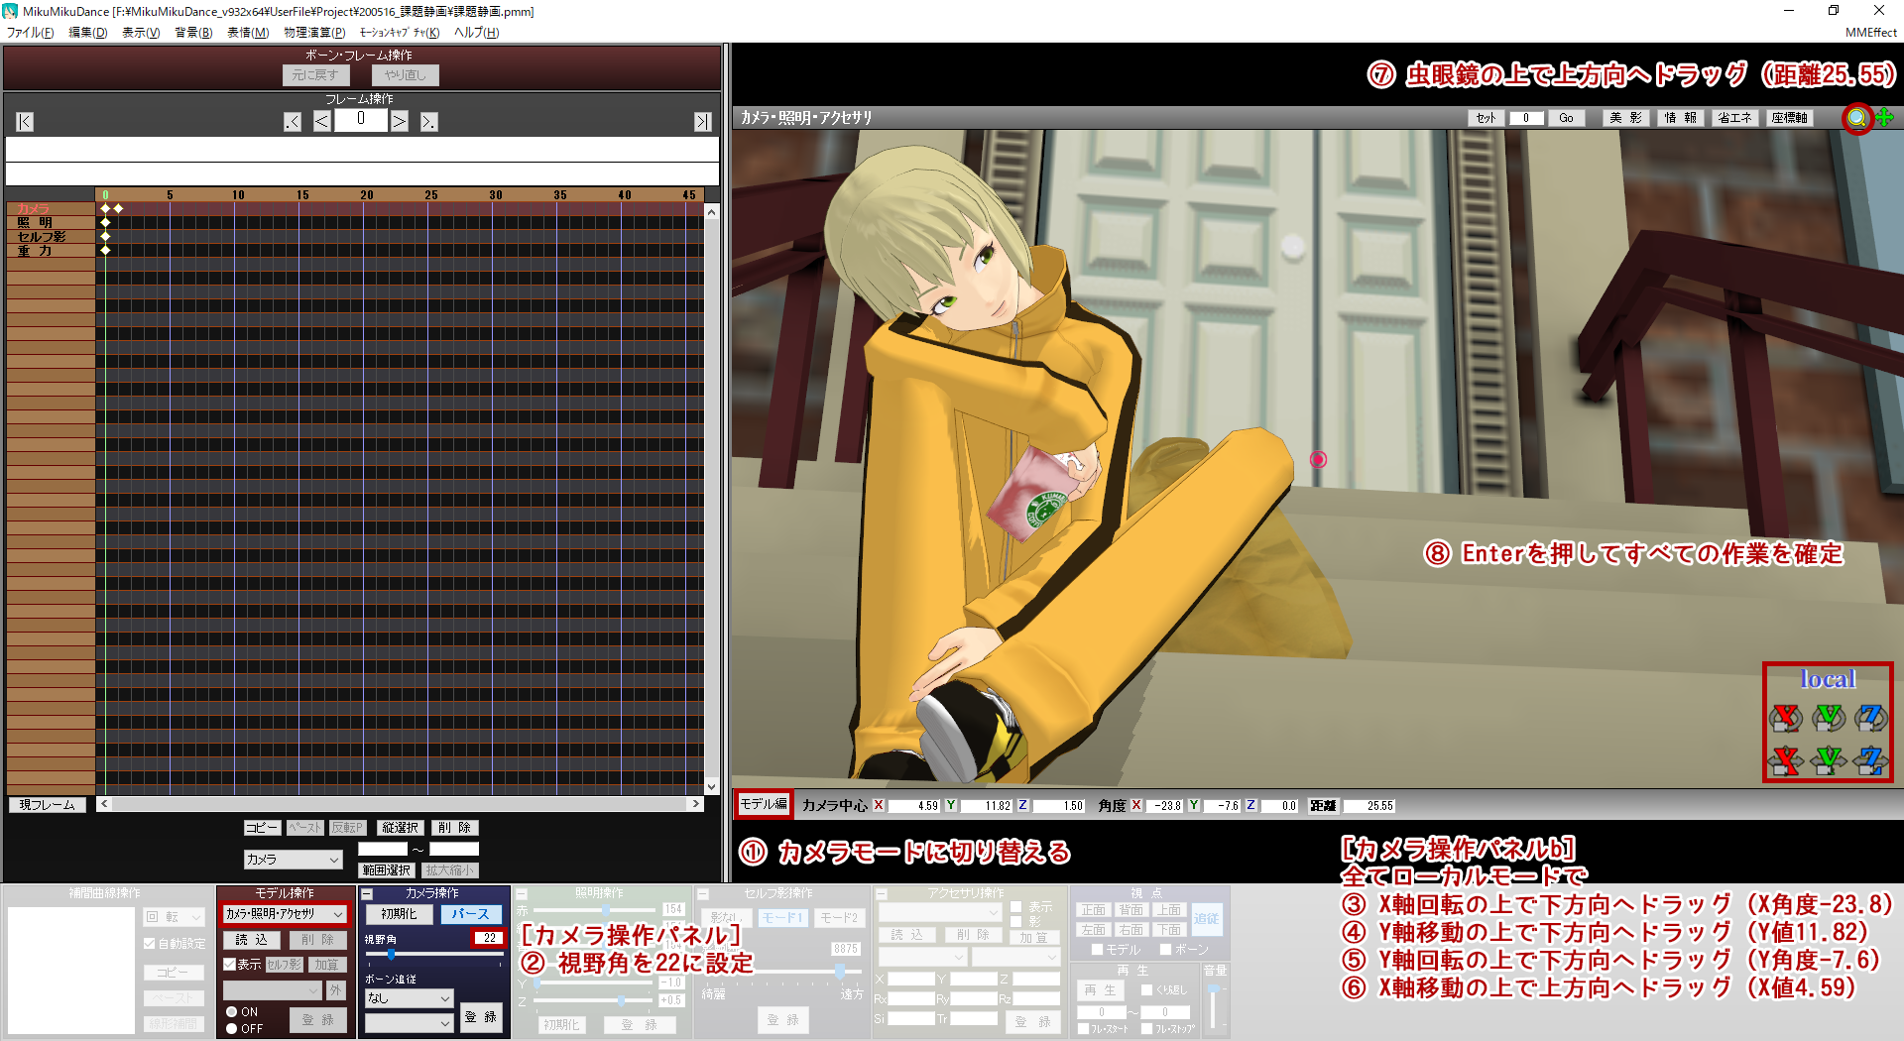Click the magnifying glass zoom icon
The height and width of the screenshot is (1041, 1904).
click(x=1856, y=118)
